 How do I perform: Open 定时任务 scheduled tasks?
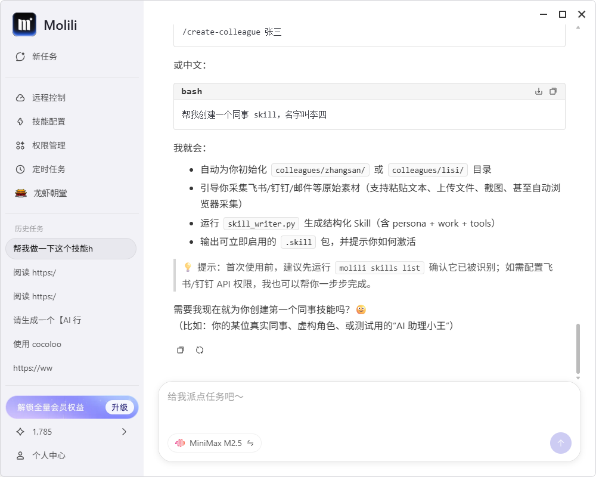(x=48, y=169)
